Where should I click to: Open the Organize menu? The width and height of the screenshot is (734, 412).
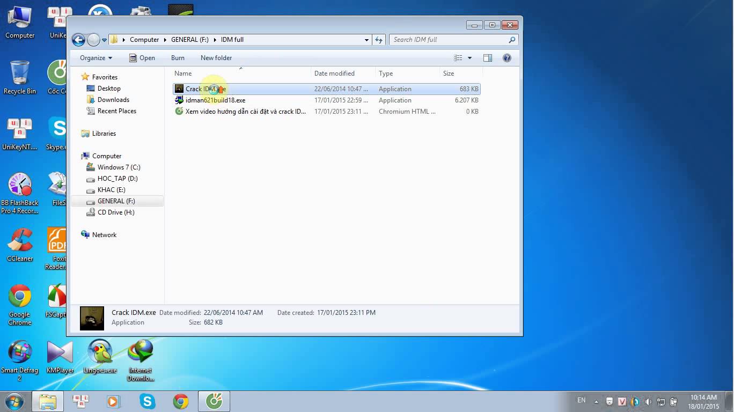click(96, 58)
